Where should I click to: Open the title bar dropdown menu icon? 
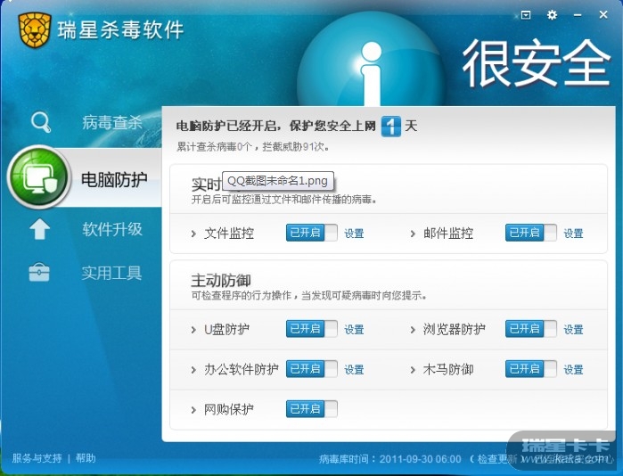(x=526, y=15)
